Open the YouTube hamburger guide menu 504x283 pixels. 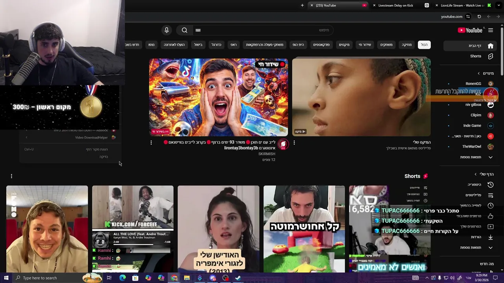pos(491,30)
